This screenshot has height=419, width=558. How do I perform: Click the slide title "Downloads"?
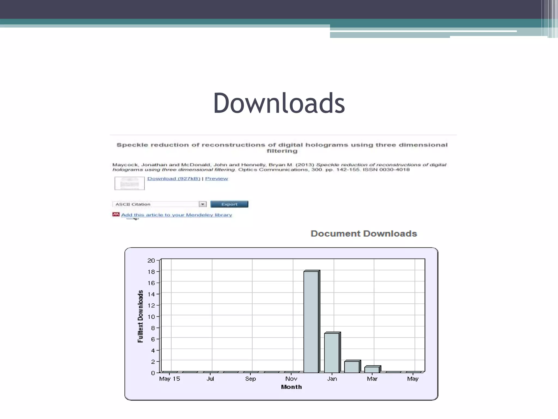(279, 103)
